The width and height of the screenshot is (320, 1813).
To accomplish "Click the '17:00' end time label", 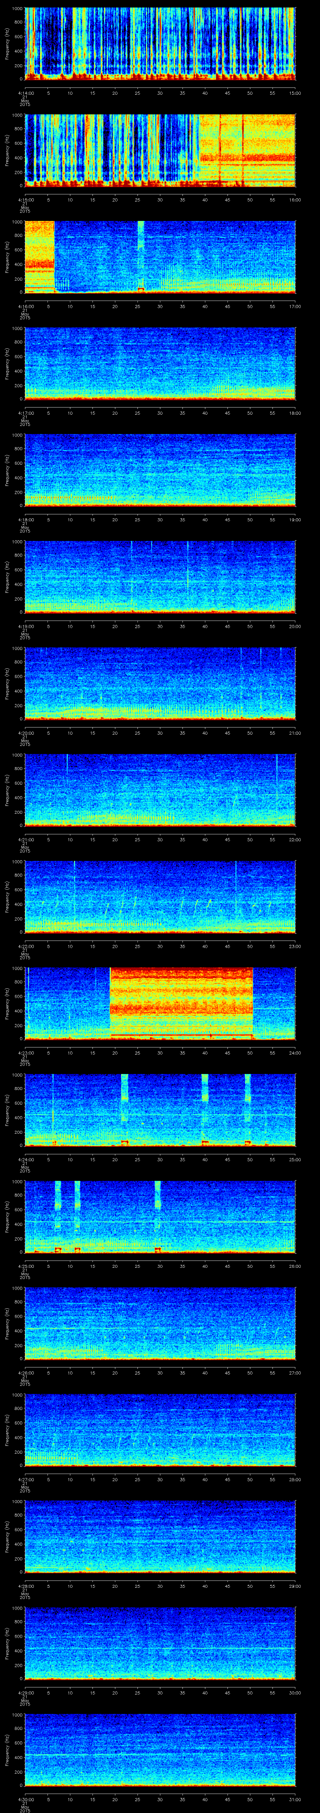I will [x=295, y=306].
